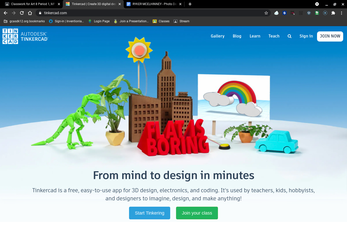Viewport: 347px width, 231px height.
Task: Open the QR code extension
Action: coord(301,13)
